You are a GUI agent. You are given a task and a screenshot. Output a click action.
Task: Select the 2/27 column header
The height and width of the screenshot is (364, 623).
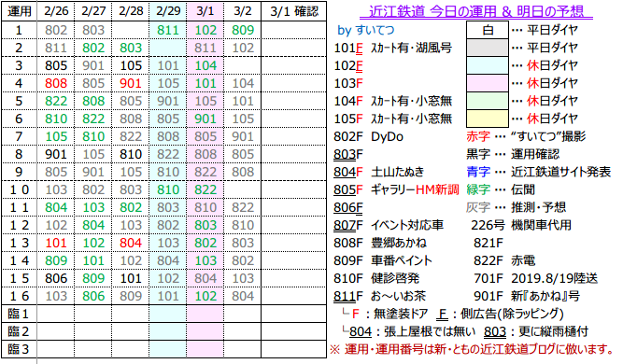[x=93, y=11]
